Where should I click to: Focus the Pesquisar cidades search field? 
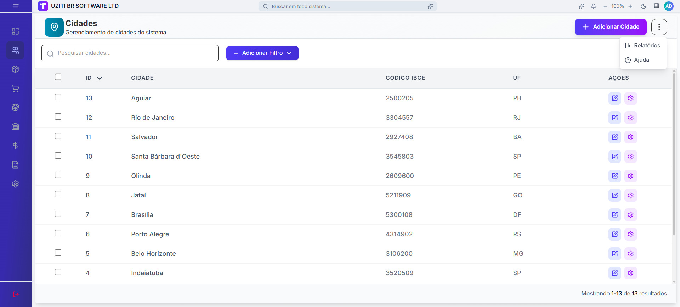coord(130,53)
